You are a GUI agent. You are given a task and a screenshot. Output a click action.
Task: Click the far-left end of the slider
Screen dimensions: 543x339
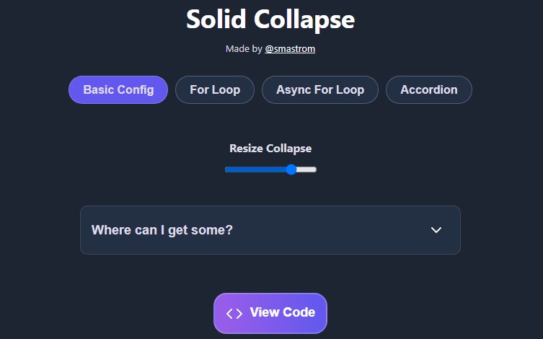[226, 169]
